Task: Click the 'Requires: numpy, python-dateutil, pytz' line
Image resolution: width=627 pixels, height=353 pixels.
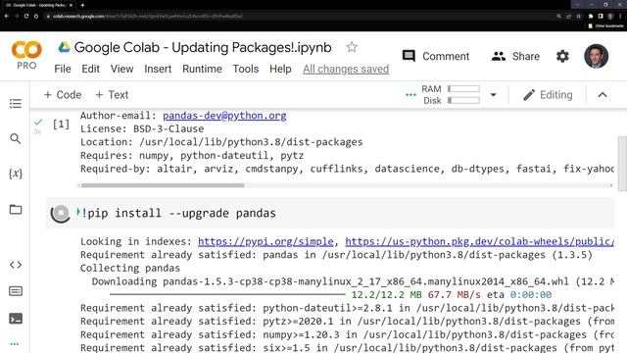Action: tap(192, 155)
